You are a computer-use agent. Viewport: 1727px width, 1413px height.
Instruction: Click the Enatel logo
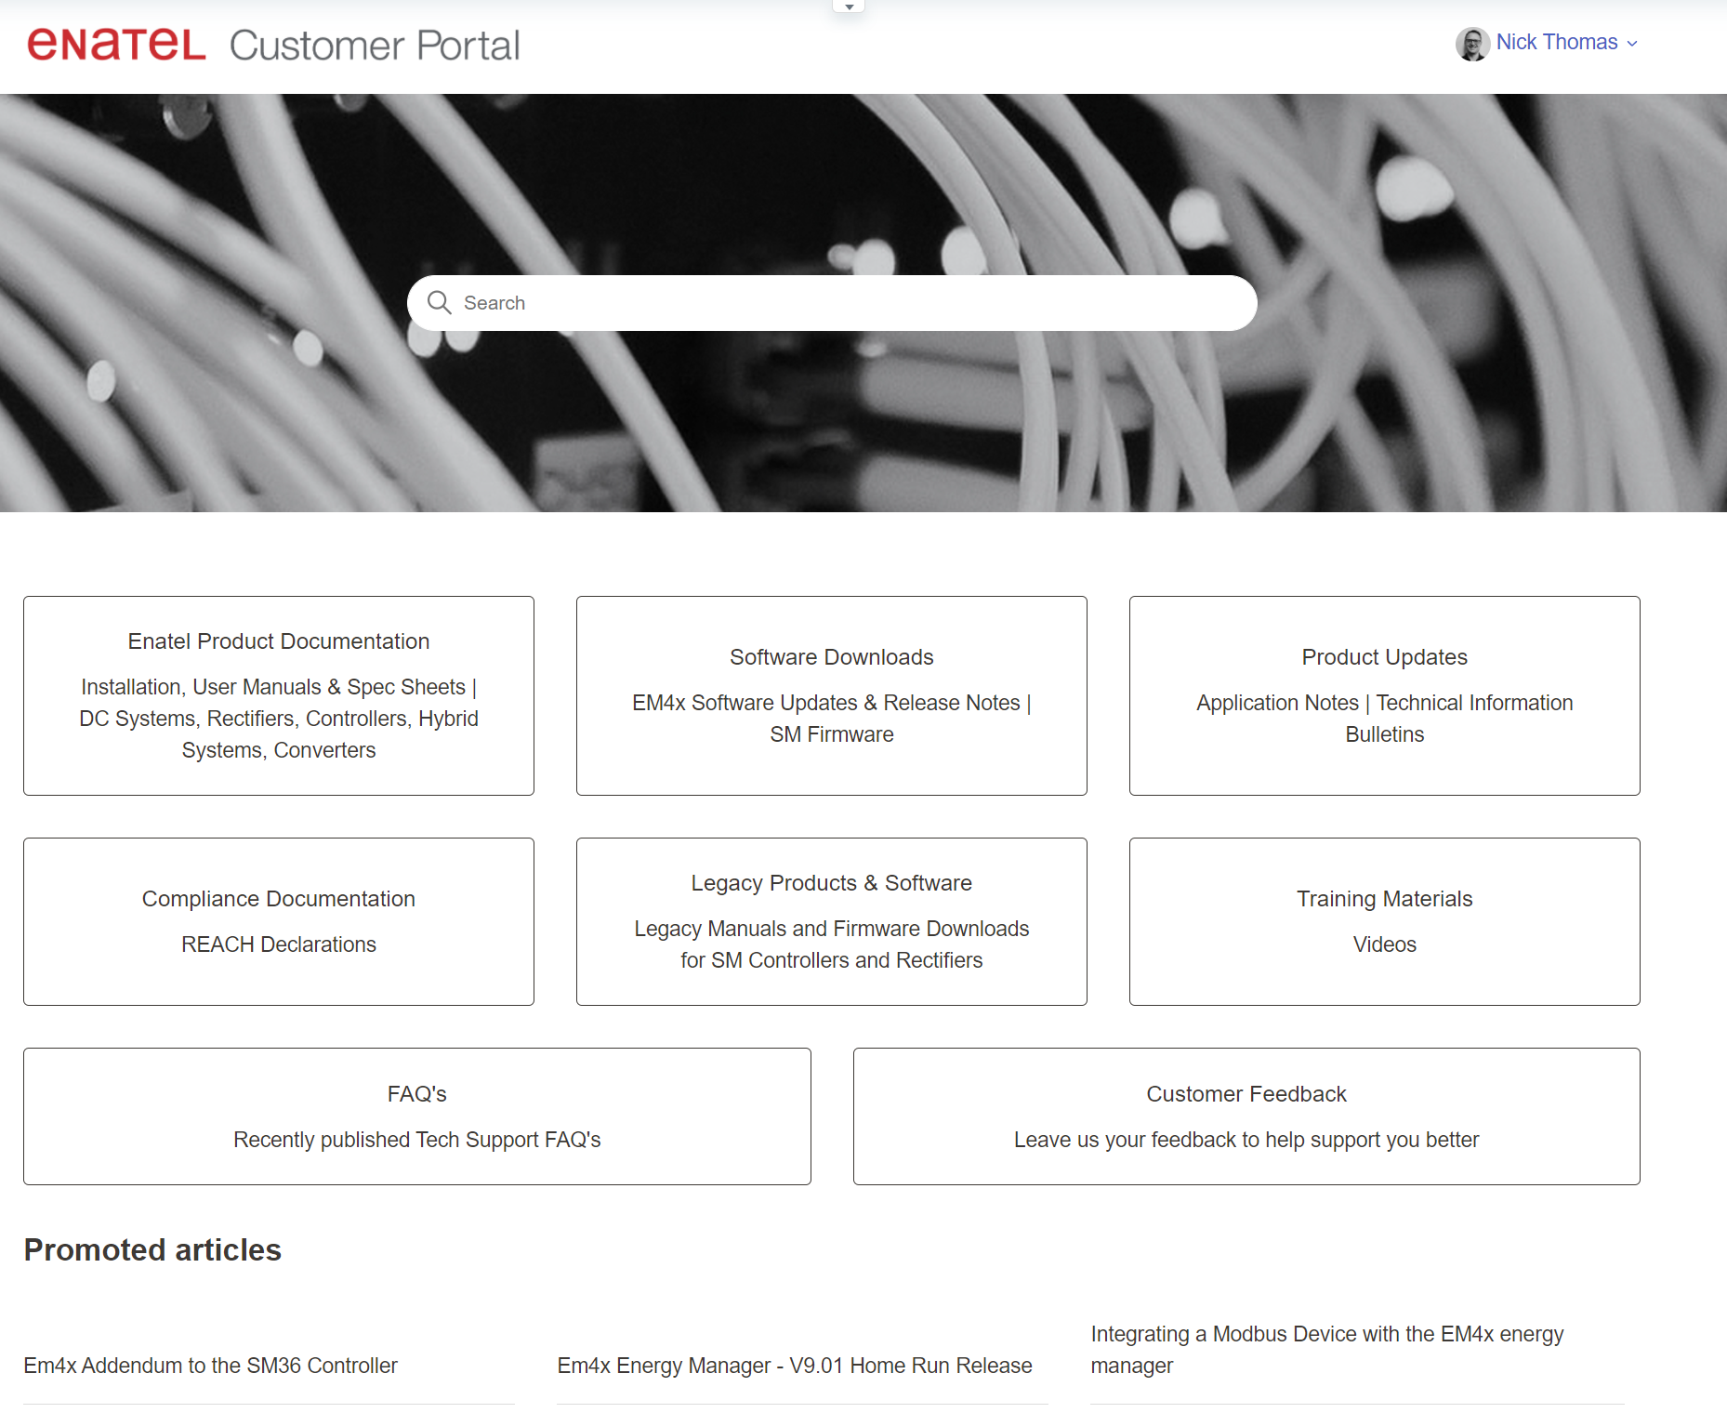tap(116, 44)
